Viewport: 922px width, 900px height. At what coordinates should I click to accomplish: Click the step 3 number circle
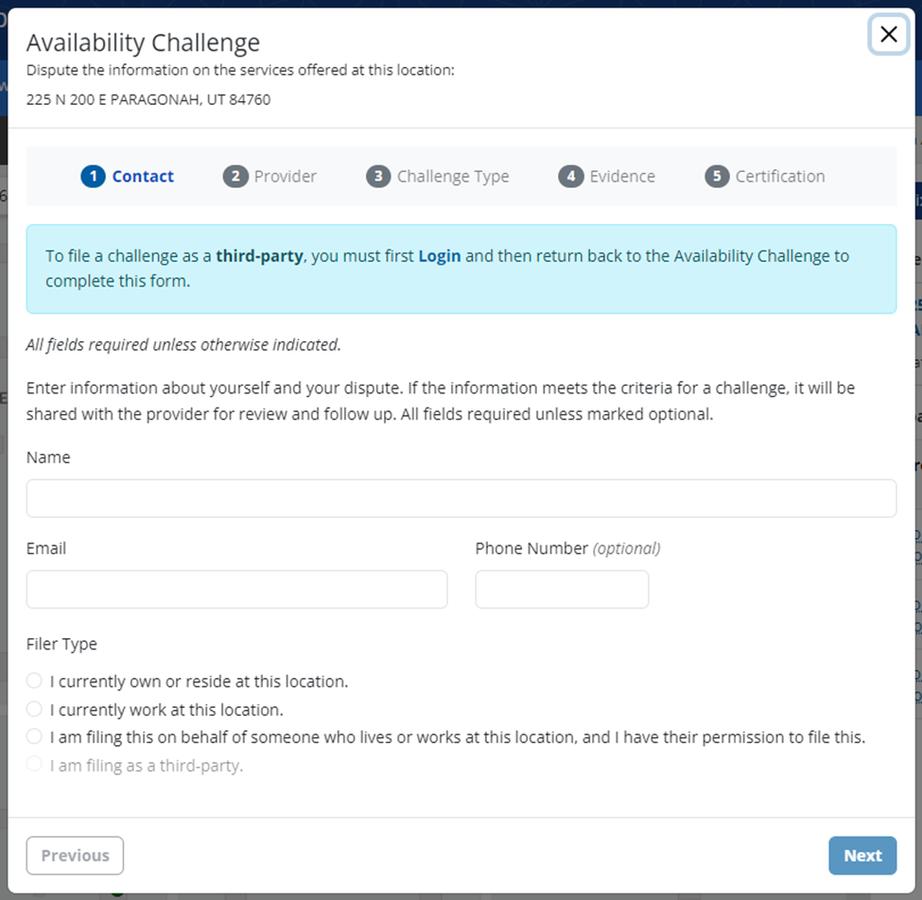point(378,177)
